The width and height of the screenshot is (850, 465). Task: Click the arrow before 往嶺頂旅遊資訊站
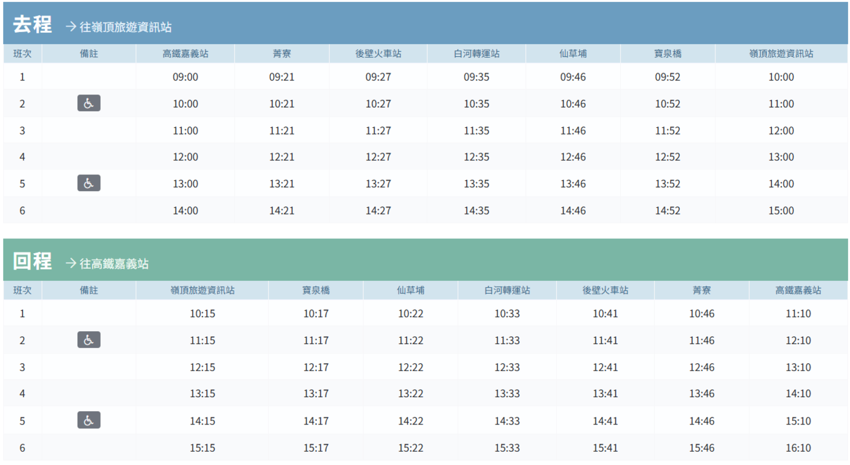click(71, 27)
